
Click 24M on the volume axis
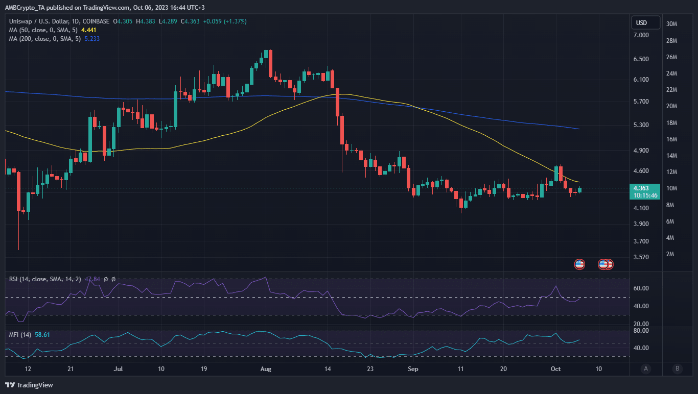[x=672, y=73]
